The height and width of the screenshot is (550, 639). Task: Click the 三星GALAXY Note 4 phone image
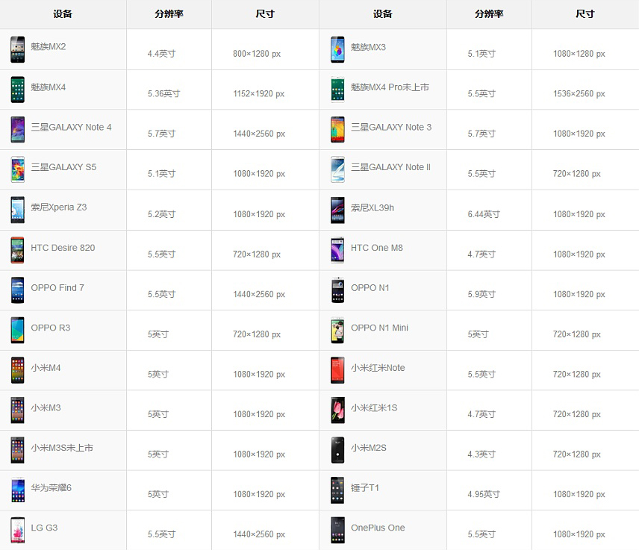[17, 130]
